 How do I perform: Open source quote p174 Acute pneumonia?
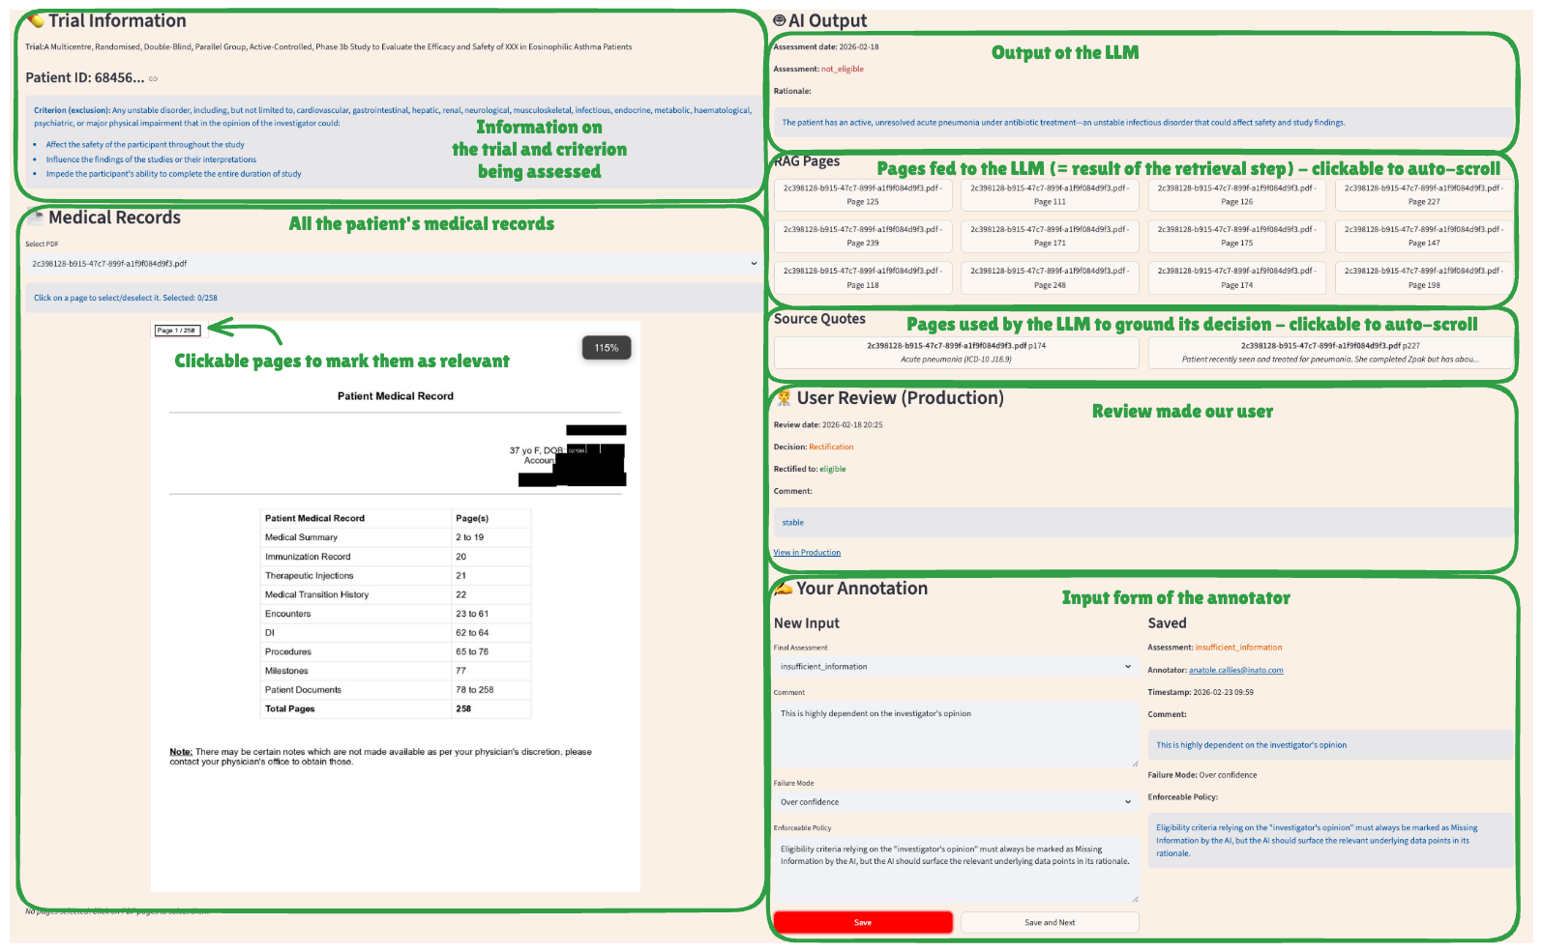[x=956, y=352]
